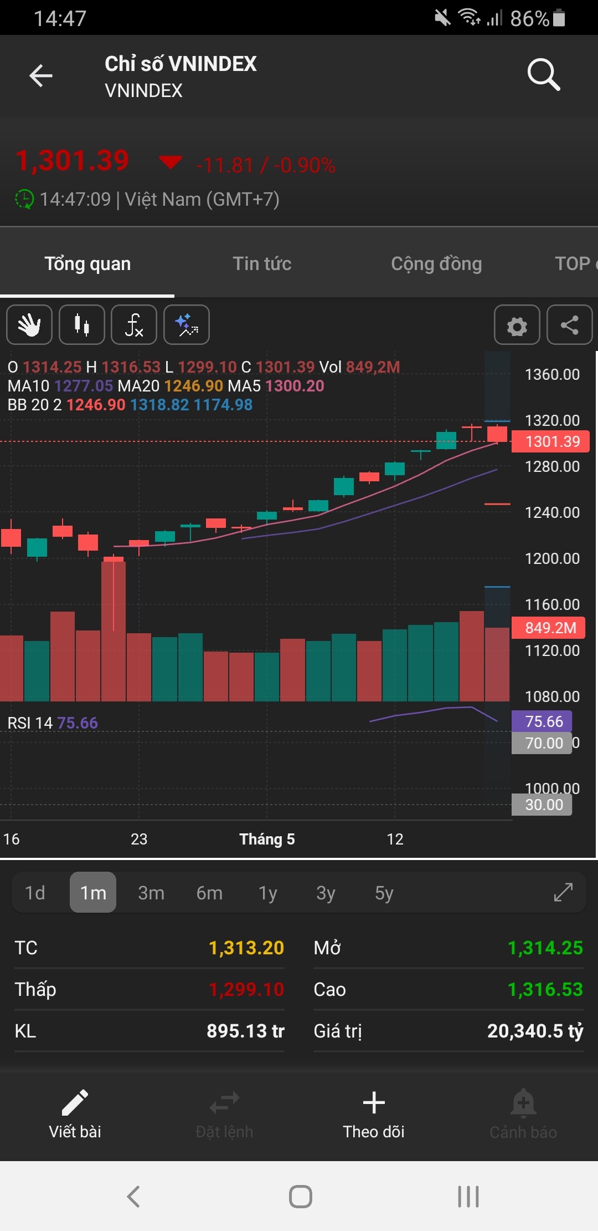The image size is (598, 1231).
Task: Share the chart via share icon
Action: [x=570, y=325]
